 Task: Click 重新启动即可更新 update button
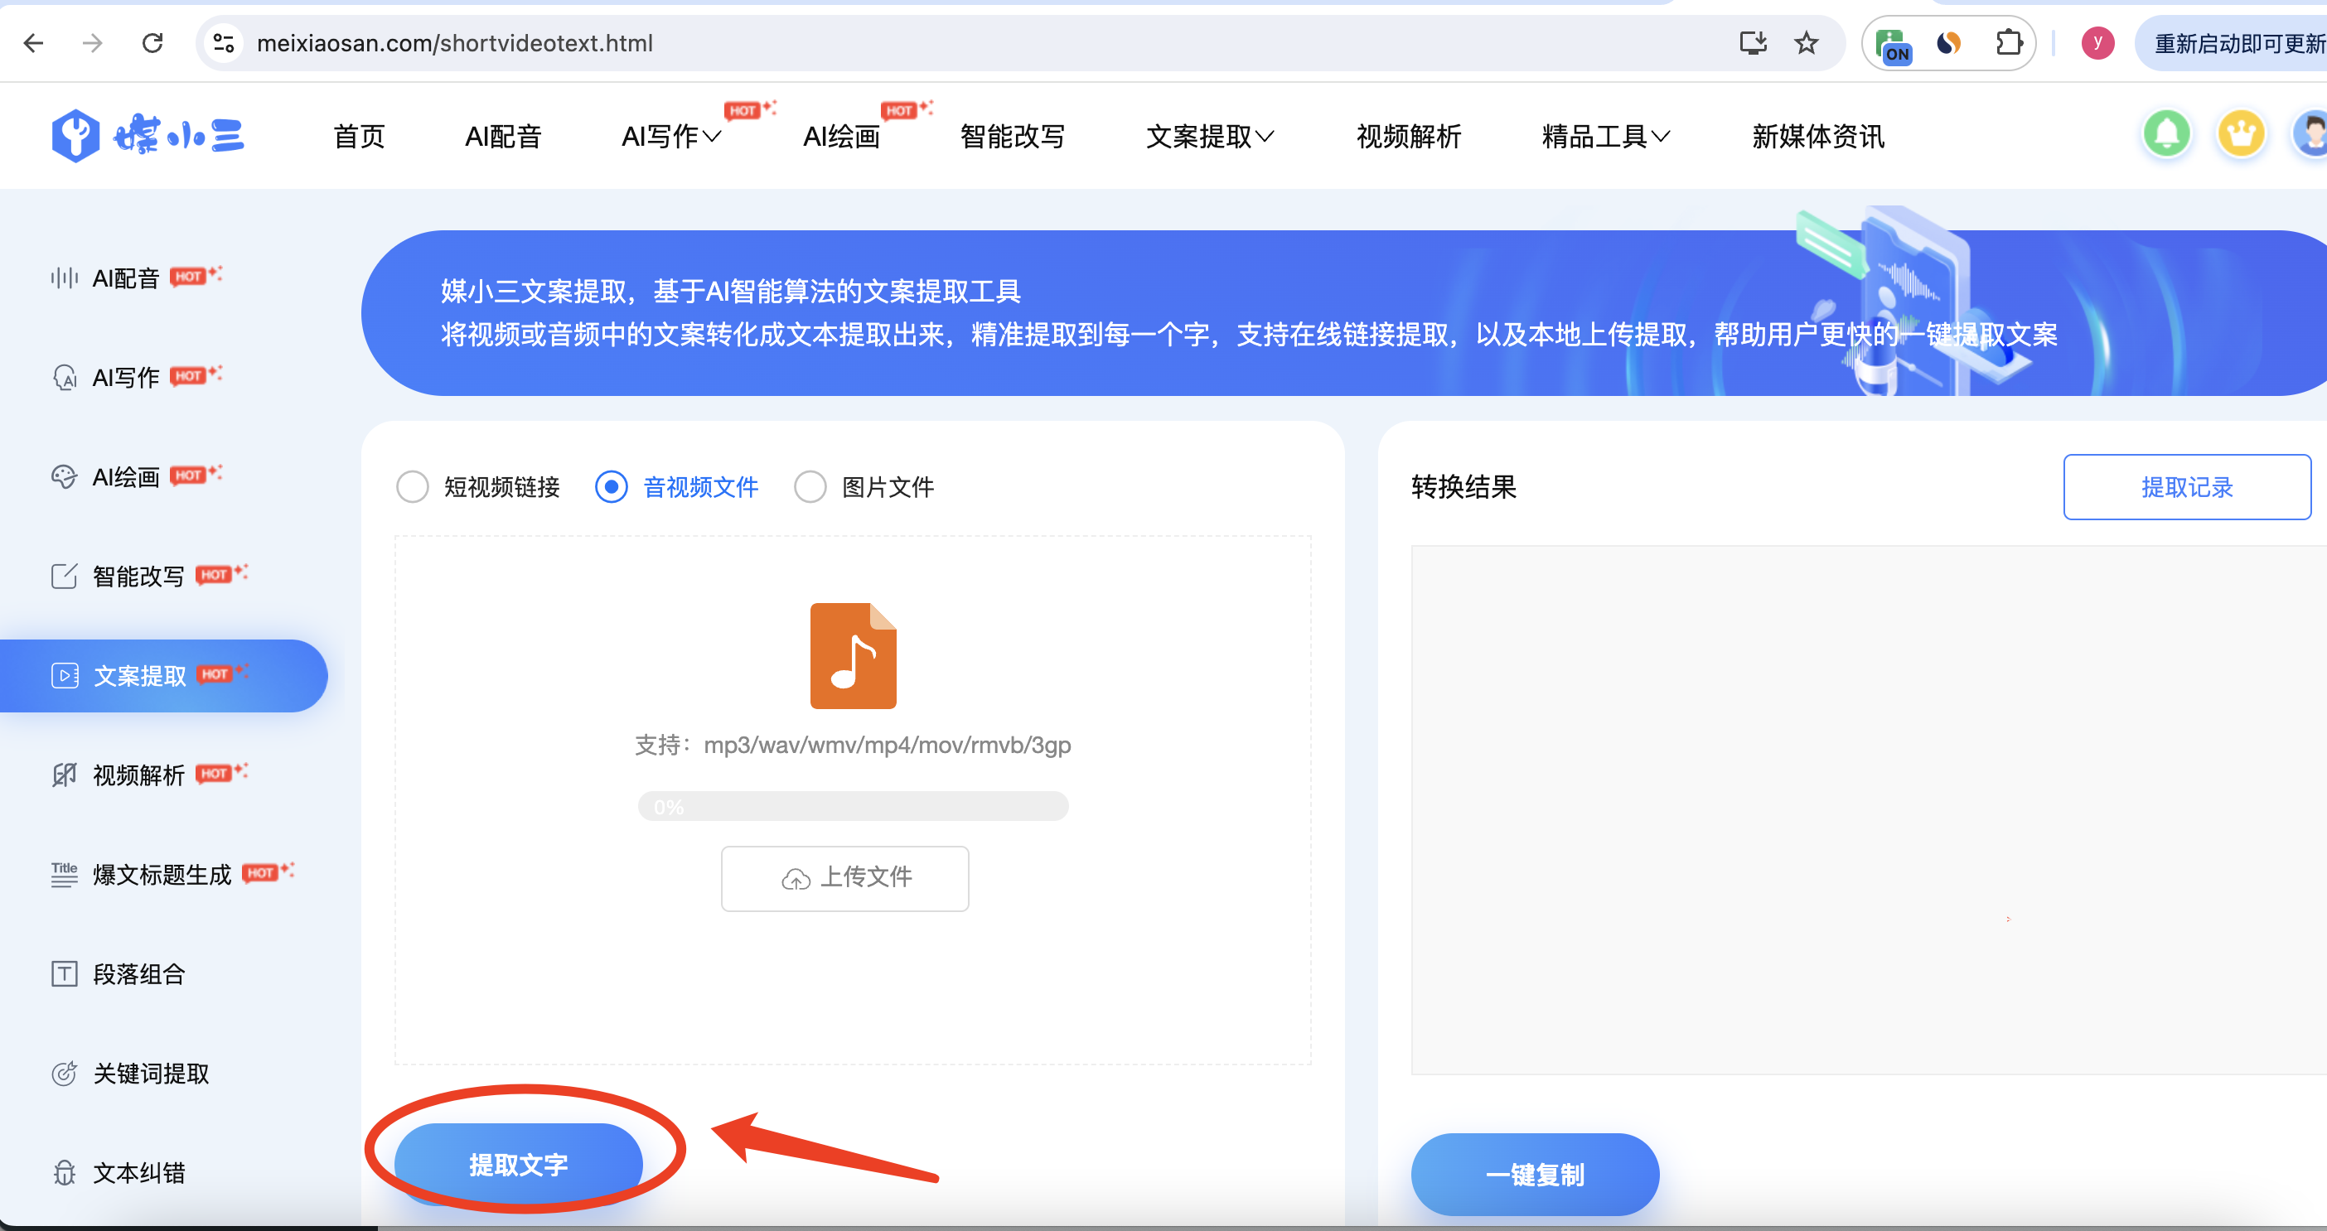pyautogui.click(x=2231, y=42)
